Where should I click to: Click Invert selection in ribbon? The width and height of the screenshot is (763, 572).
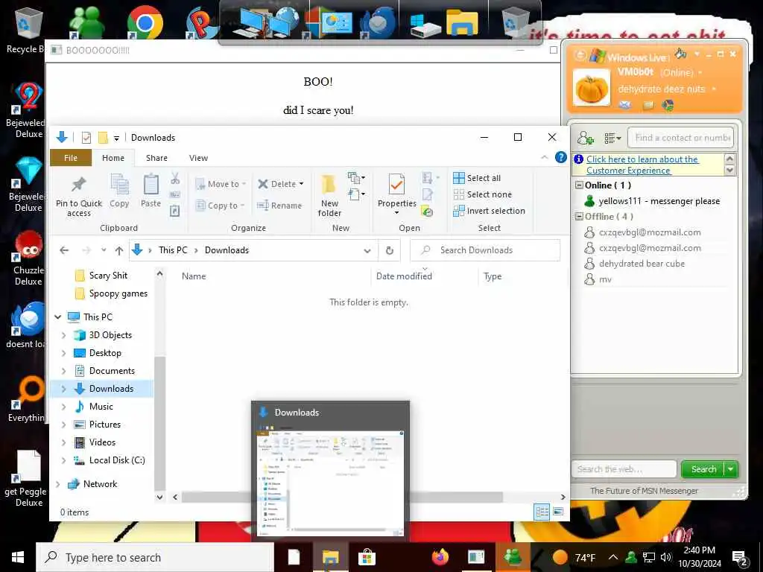(489, 211)
